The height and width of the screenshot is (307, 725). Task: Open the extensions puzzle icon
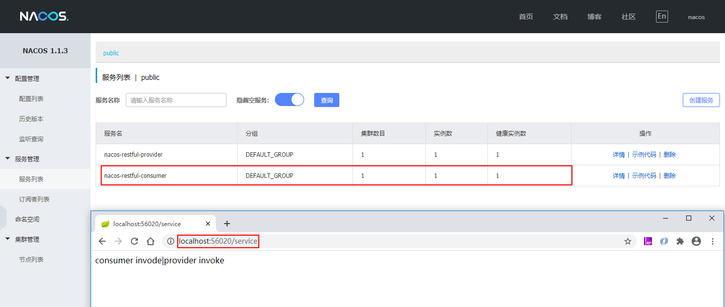(680, 241)
